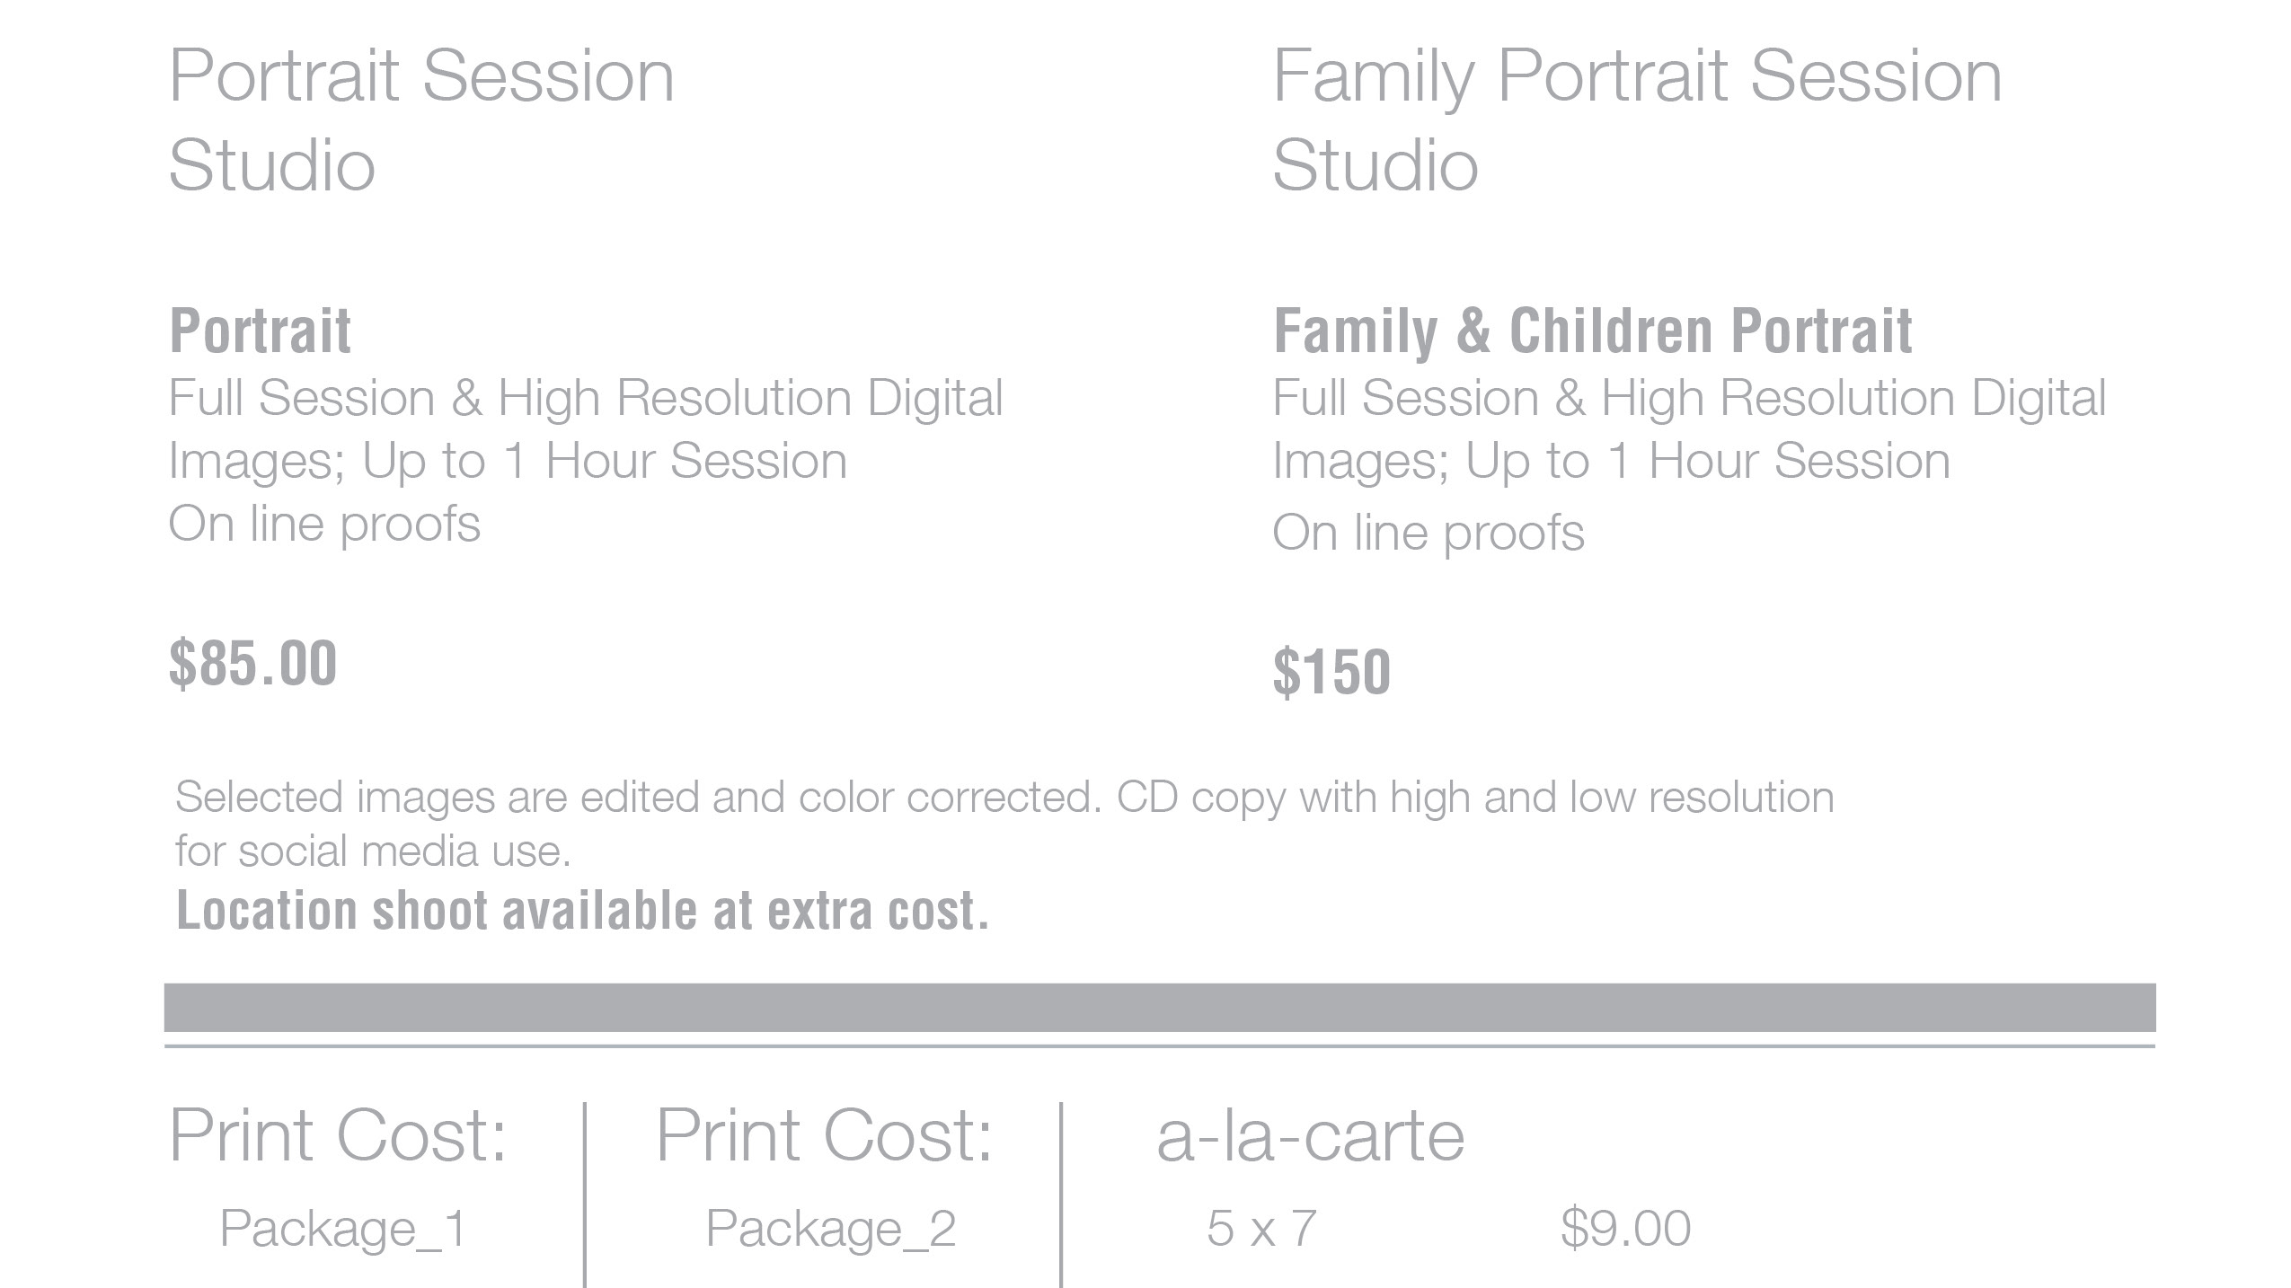2291x1288 pixels.
Task: Click the thick gray divider bar
Action: pyautogui.click(x=1159, y=1007)
